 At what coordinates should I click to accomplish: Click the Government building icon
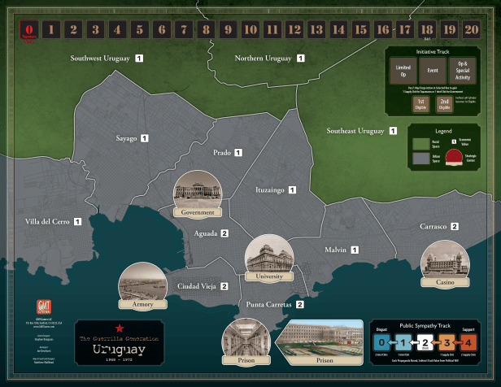[198, 192]
